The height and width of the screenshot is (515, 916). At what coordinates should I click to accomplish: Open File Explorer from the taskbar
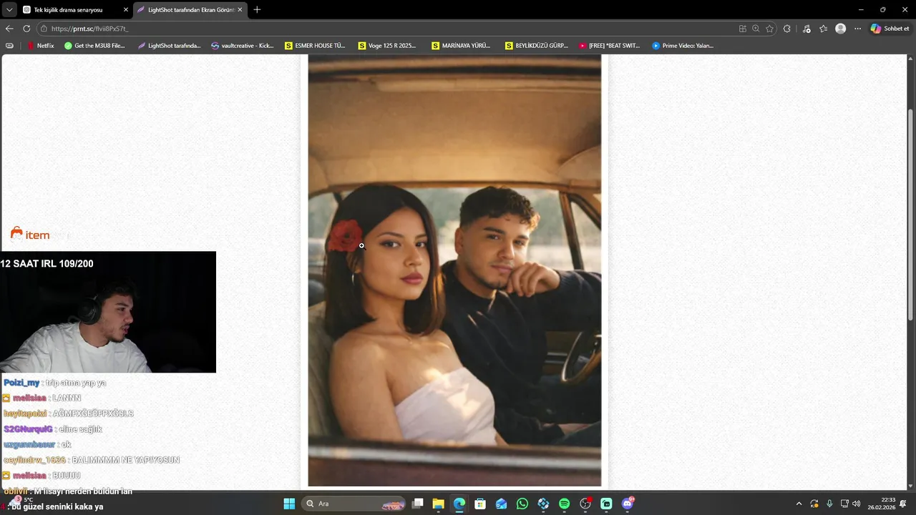(439, 504)
